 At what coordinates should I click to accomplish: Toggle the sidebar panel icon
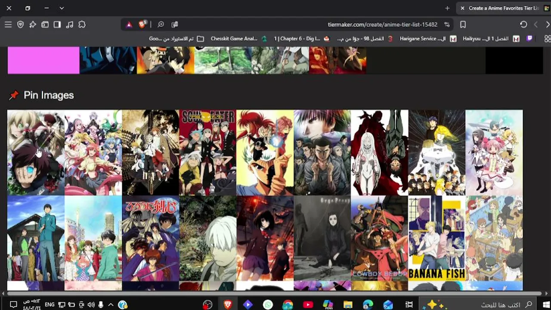[x=57, y=25]
